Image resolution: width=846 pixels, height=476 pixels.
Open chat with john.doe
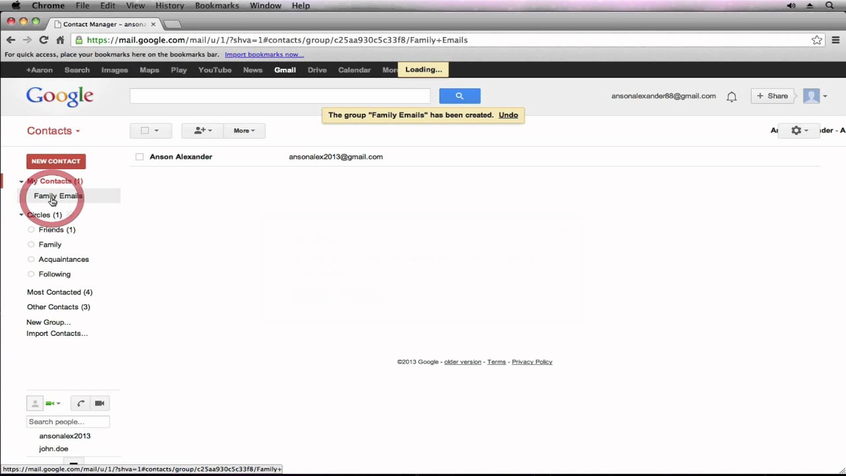coord(54,449)
